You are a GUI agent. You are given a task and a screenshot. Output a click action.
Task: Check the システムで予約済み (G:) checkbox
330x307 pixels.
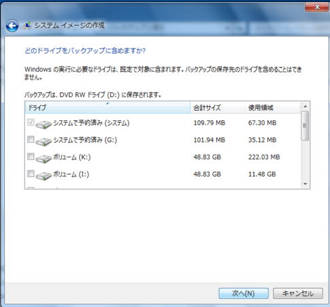pos(31,139)
